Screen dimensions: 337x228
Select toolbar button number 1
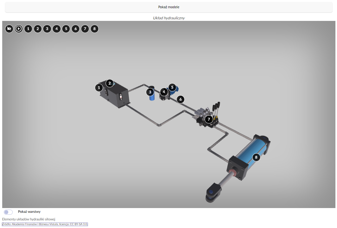[x=28, y=29]
